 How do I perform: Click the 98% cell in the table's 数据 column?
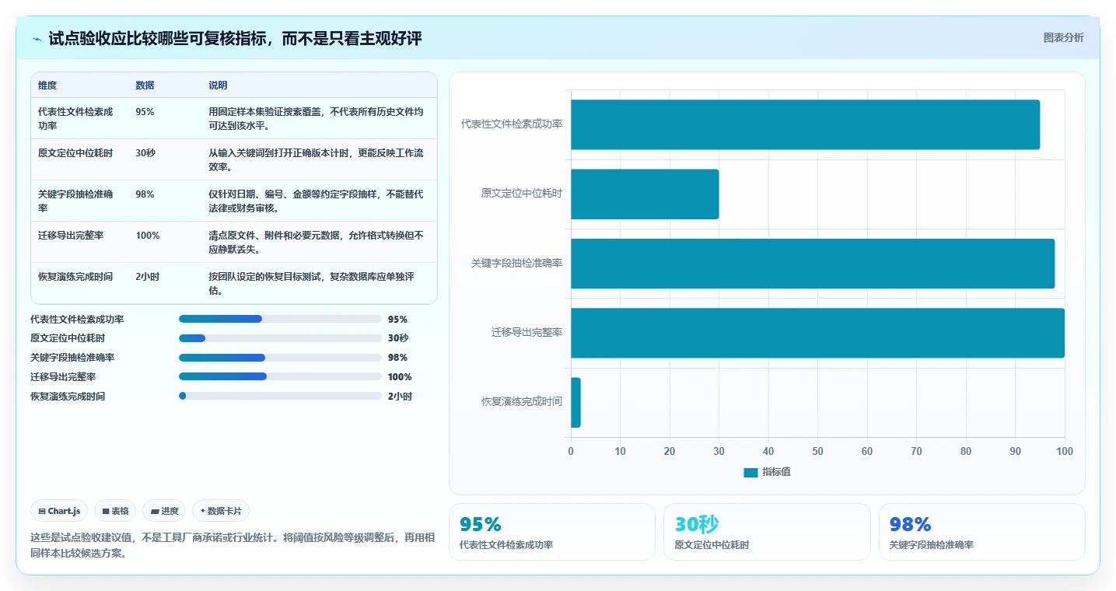pyautogui.click(x=145, y=194)
